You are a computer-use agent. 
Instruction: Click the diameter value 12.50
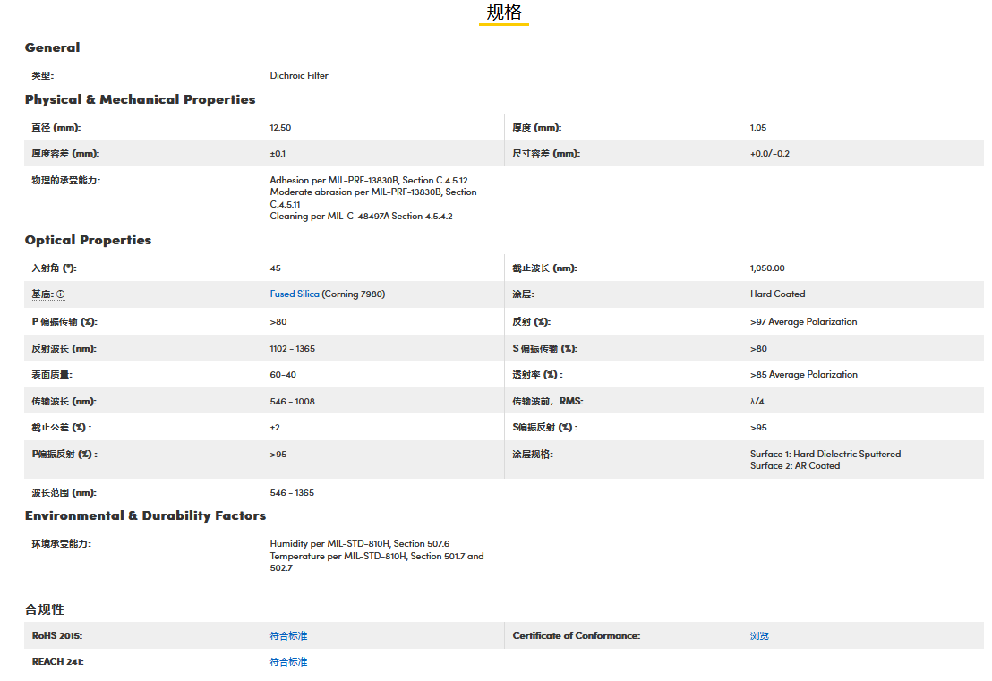[280, 128]
